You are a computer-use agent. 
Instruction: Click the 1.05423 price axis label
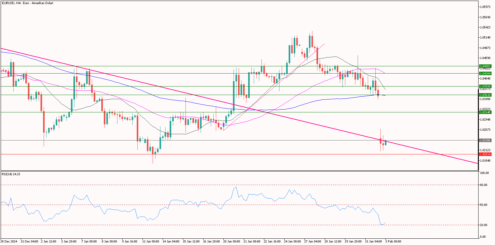click(485, 27)
